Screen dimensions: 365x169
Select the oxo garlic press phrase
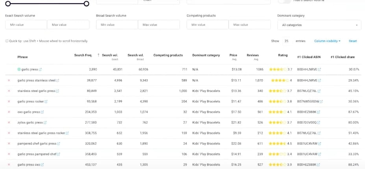pyautogui.click(x=29, y=112)
